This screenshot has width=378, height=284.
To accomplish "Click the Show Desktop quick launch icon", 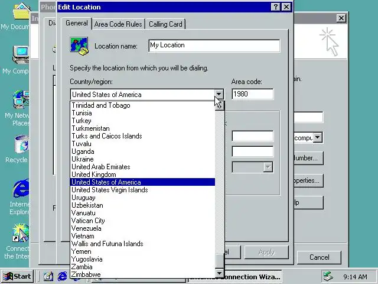I will point(48,276).
